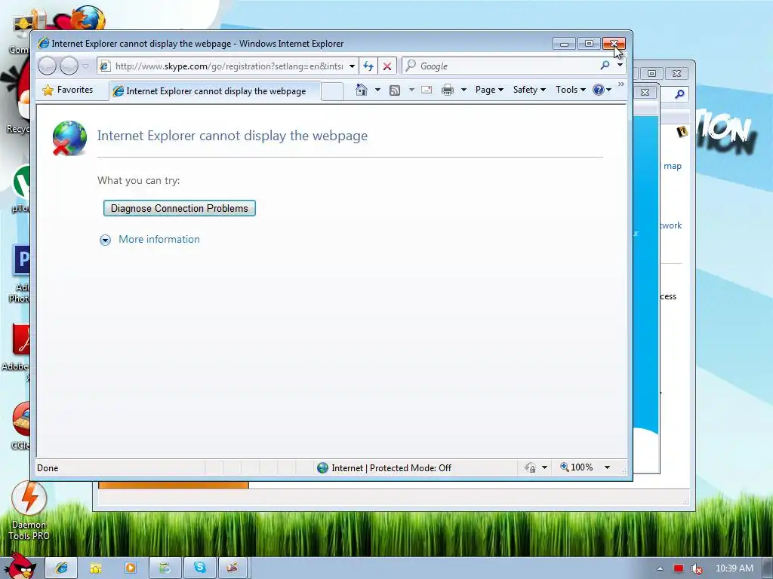The image size is (773, 579).
Task: Click the last taskbar application icon
Action: (233, 568)
